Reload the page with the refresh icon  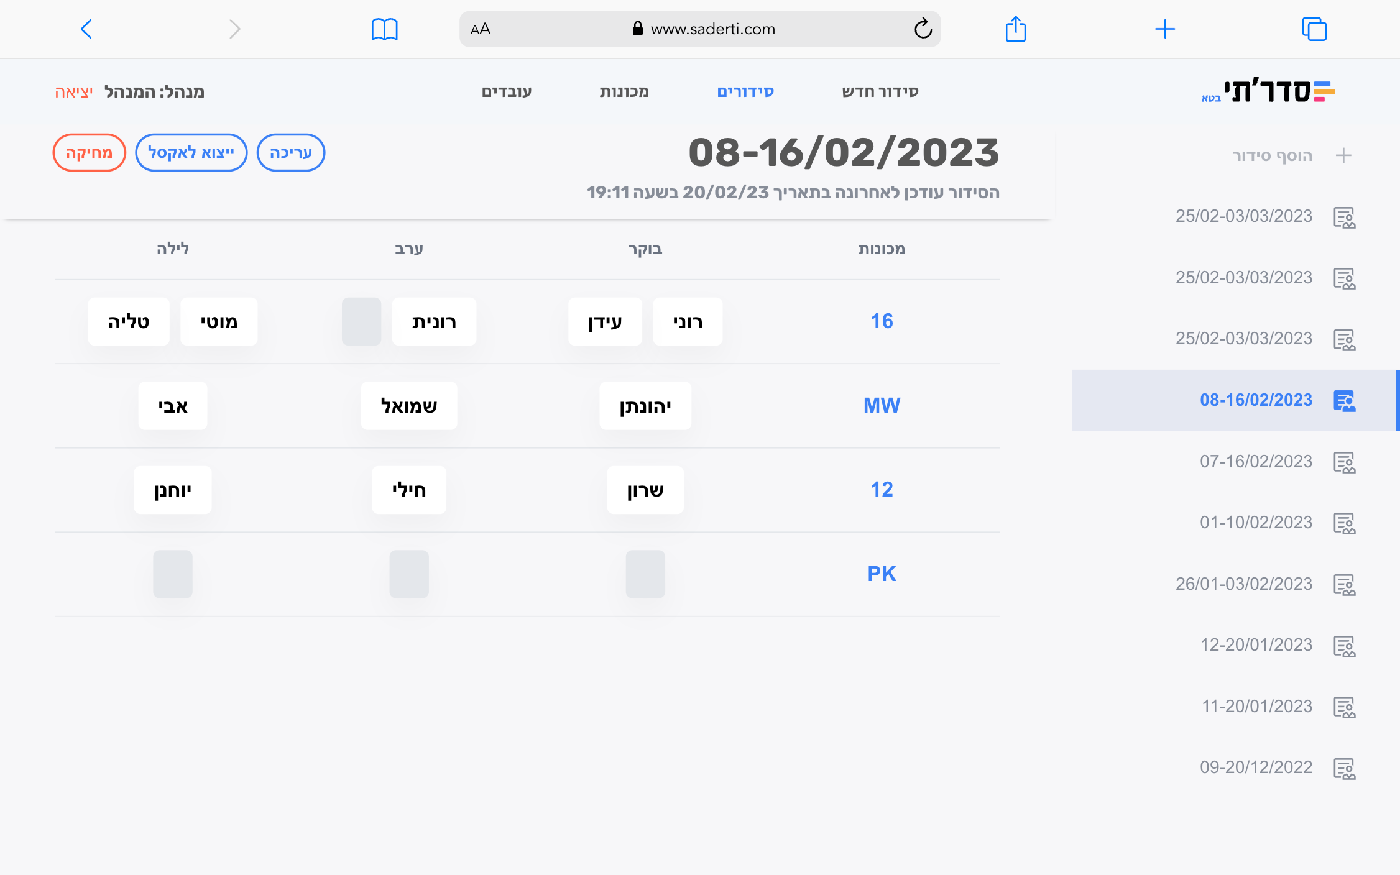[x=923, y=29]
